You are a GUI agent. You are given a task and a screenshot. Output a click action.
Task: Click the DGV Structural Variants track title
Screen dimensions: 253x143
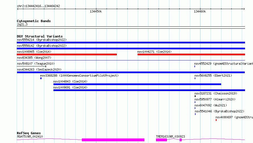40,36
